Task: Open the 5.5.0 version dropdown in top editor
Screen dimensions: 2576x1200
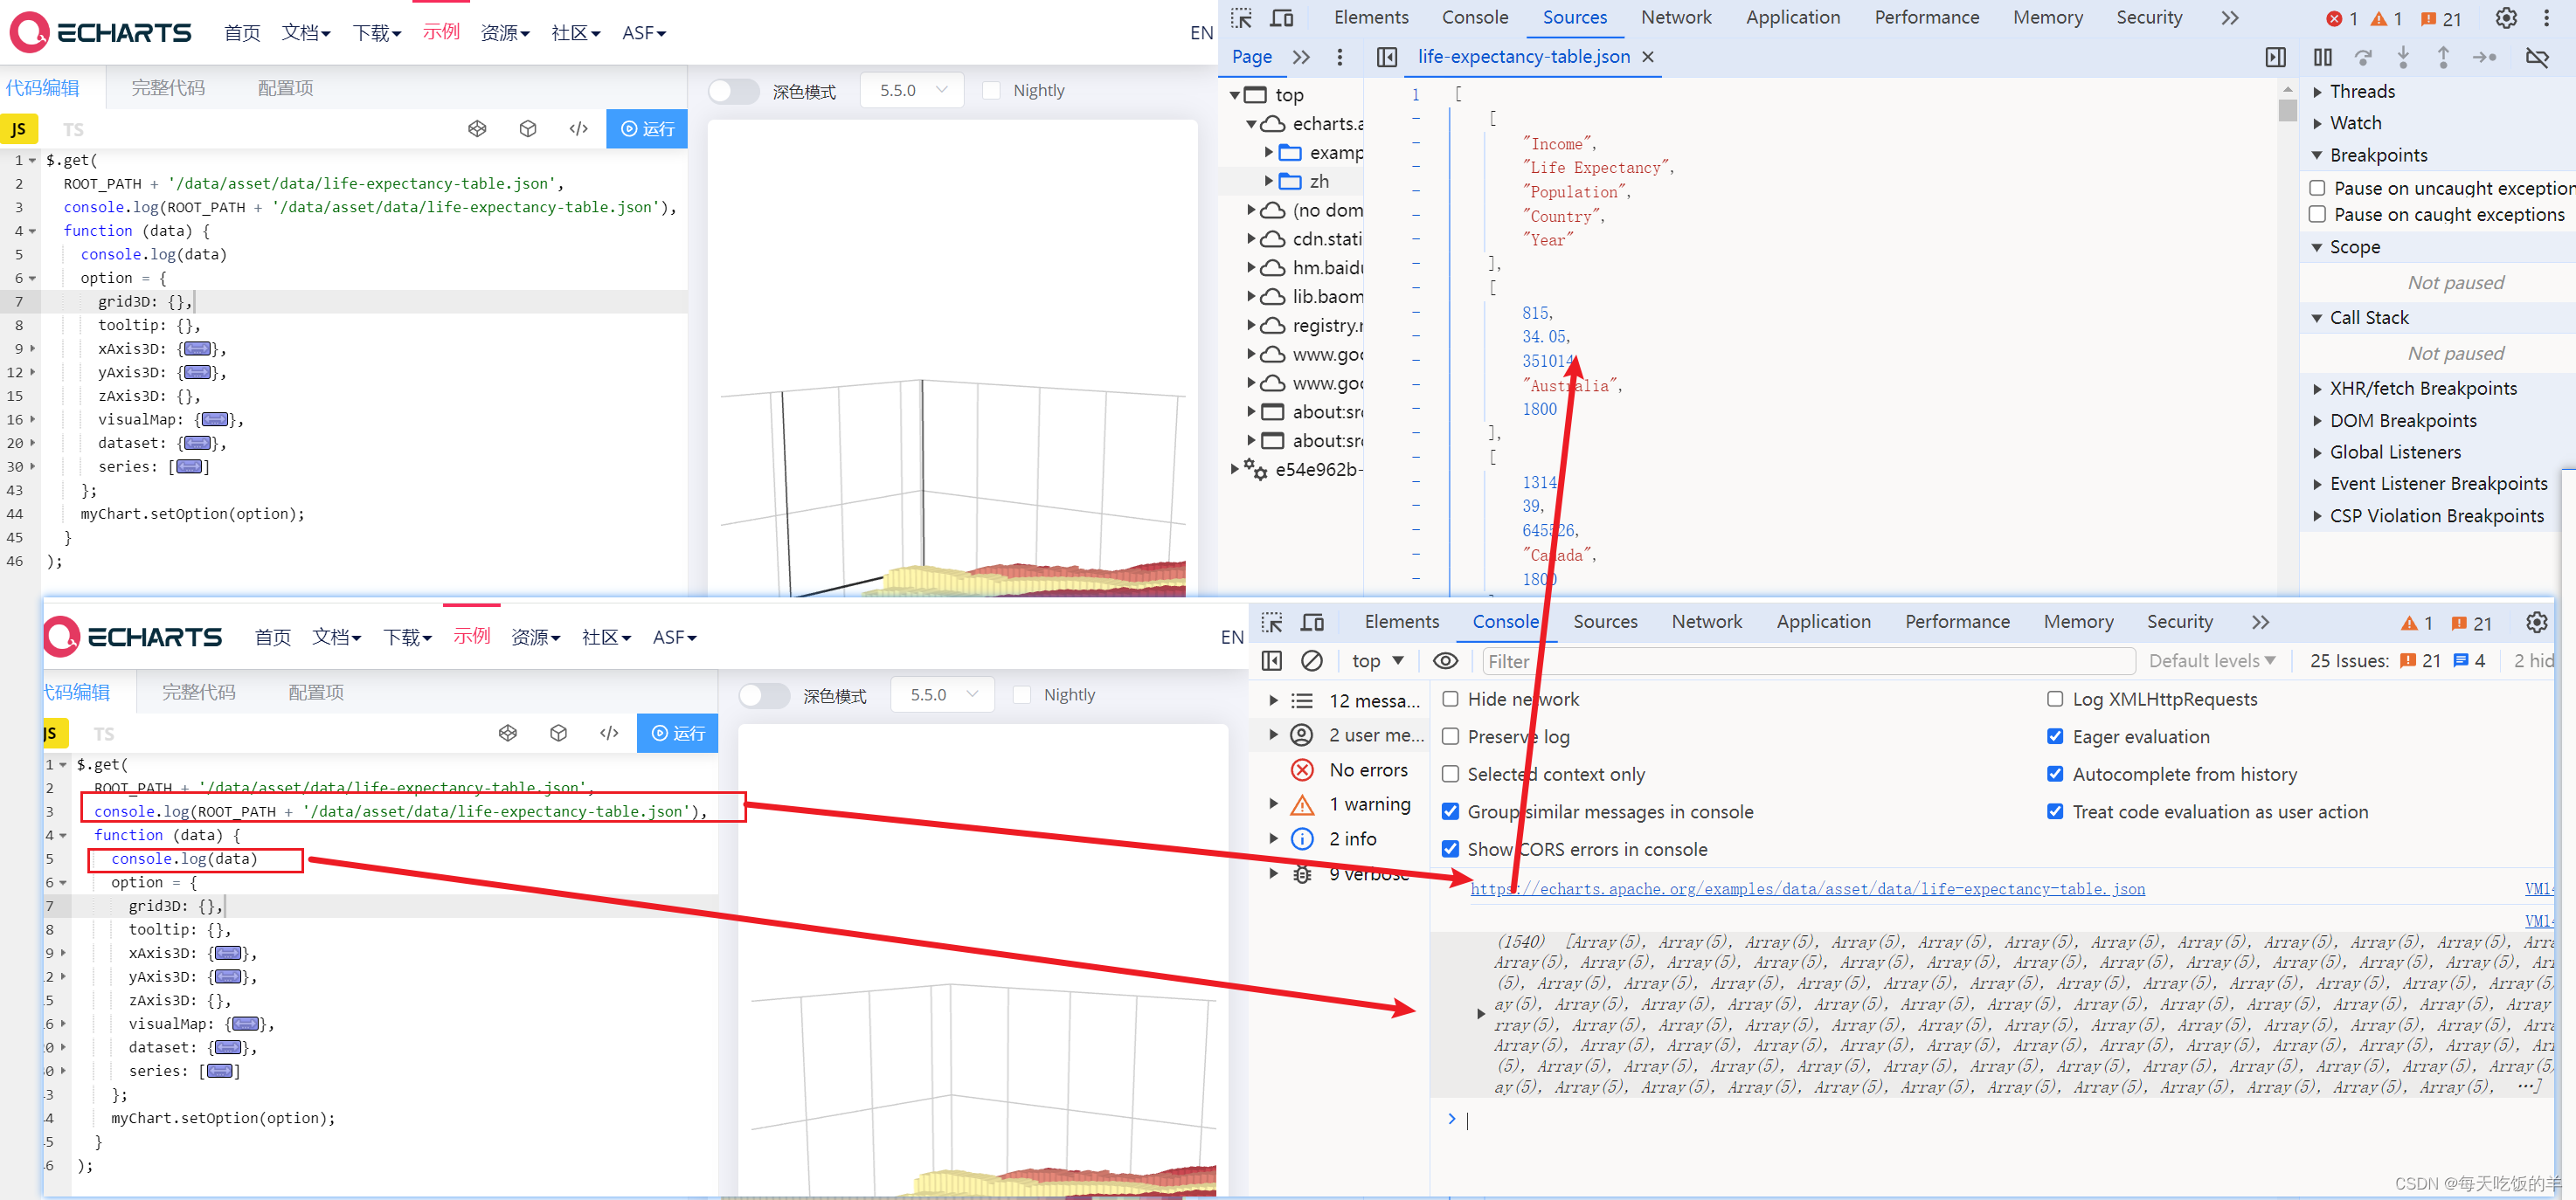Action: [x=912, y=91]
